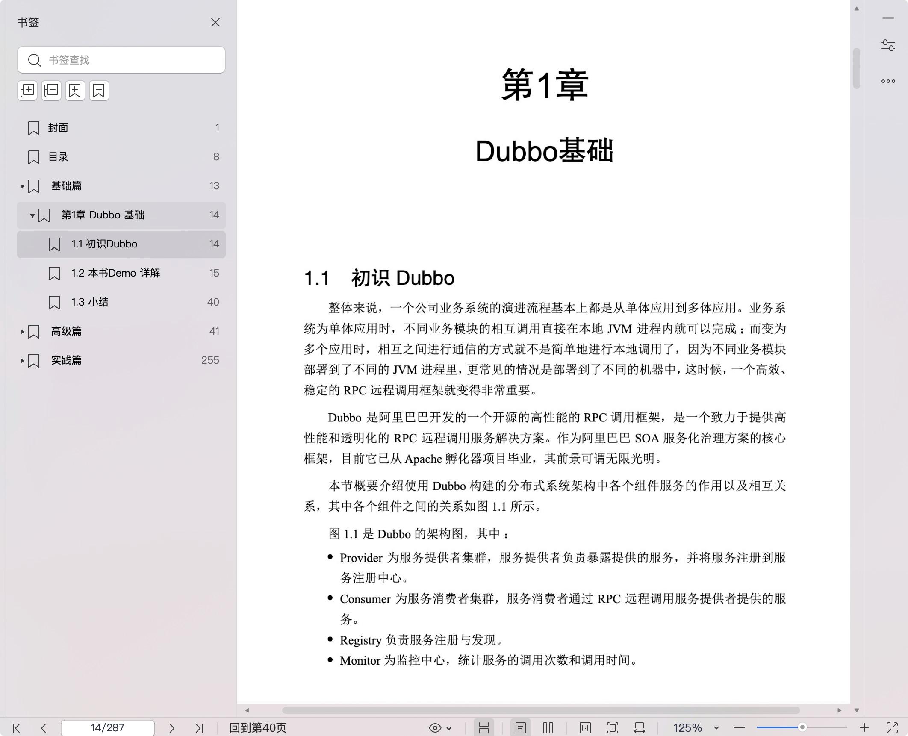
Task: Collapse the 第1章 Dubbo 基础 node
Action: [x=32, y=215]
